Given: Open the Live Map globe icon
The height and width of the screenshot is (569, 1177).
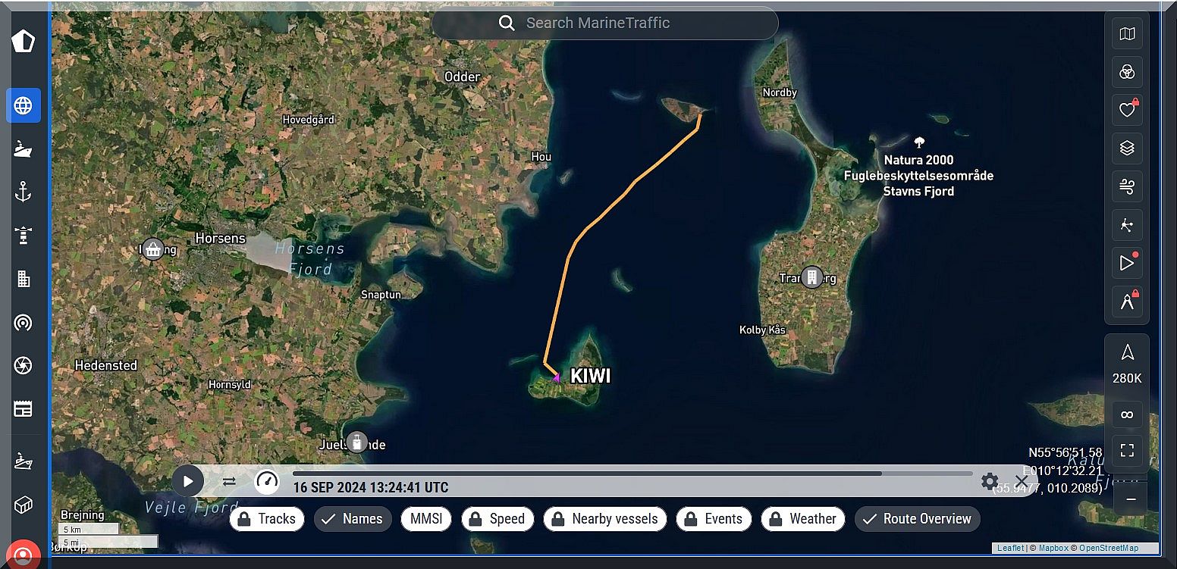Looking at the screenshot, I should [x=24, y=105].
